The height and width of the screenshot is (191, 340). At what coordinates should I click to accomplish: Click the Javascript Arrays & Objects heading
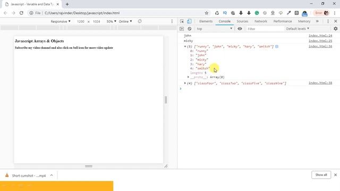pyautogui.click(x=39, y=41)
